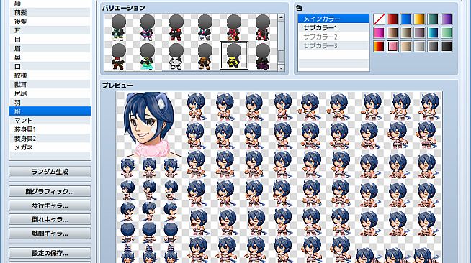
Task: Choose 尻尾 in the parts list
Action: pyautogui.click(x=50, y=93)
